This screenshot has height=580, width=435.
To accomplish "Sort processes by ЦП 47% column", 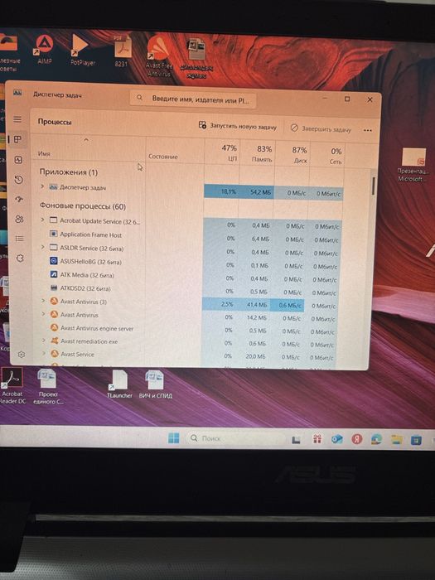I will (223, 152).
